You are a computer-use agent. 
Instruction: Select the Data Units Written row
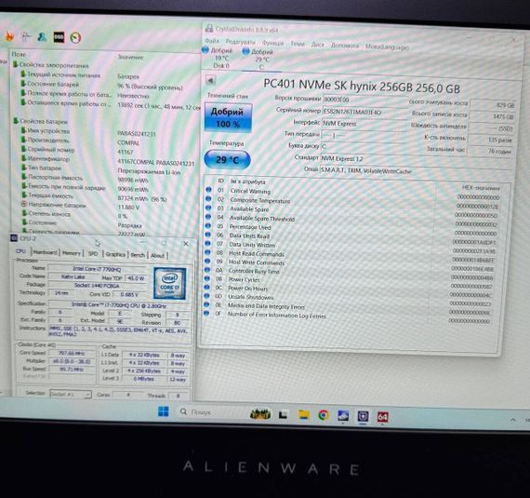(350, 247)
